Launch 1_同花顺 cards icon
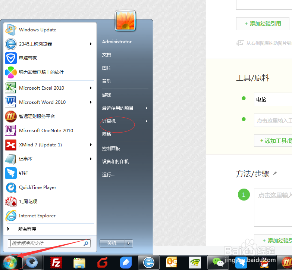The image size is (292, 270). point(10,202)
